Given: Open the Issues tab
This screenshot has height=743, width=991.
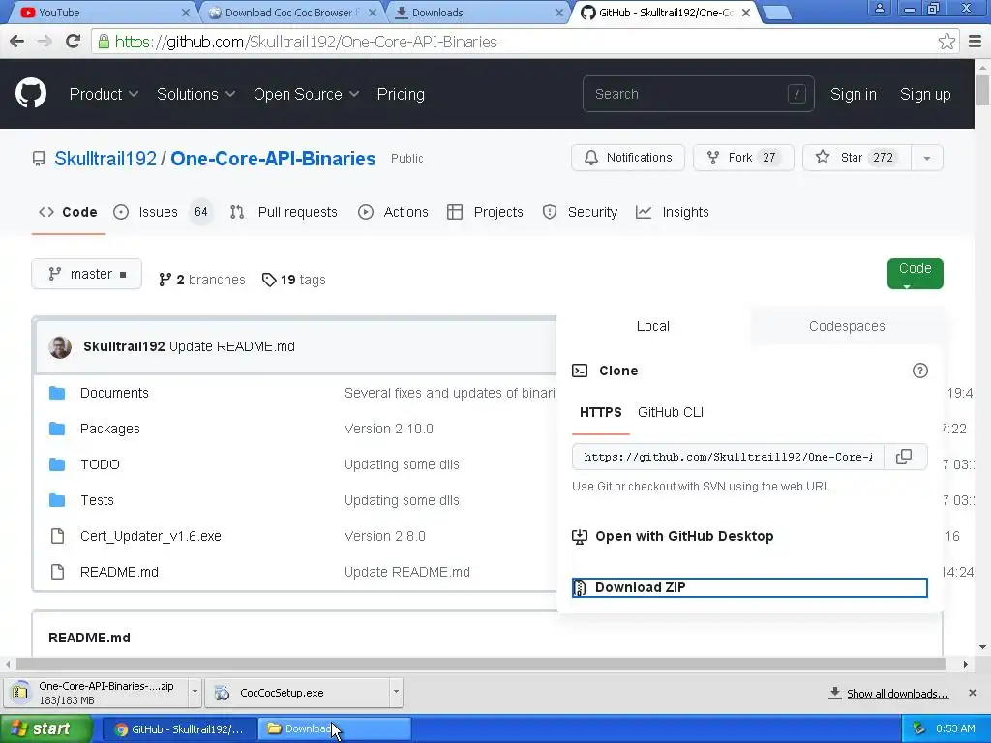Looking at the screenshot, I should coord(163,212).
